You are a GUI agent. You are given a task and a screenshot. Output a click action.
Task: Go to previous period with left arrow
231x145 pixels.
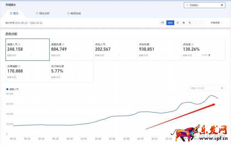click(x=196, y=23)
